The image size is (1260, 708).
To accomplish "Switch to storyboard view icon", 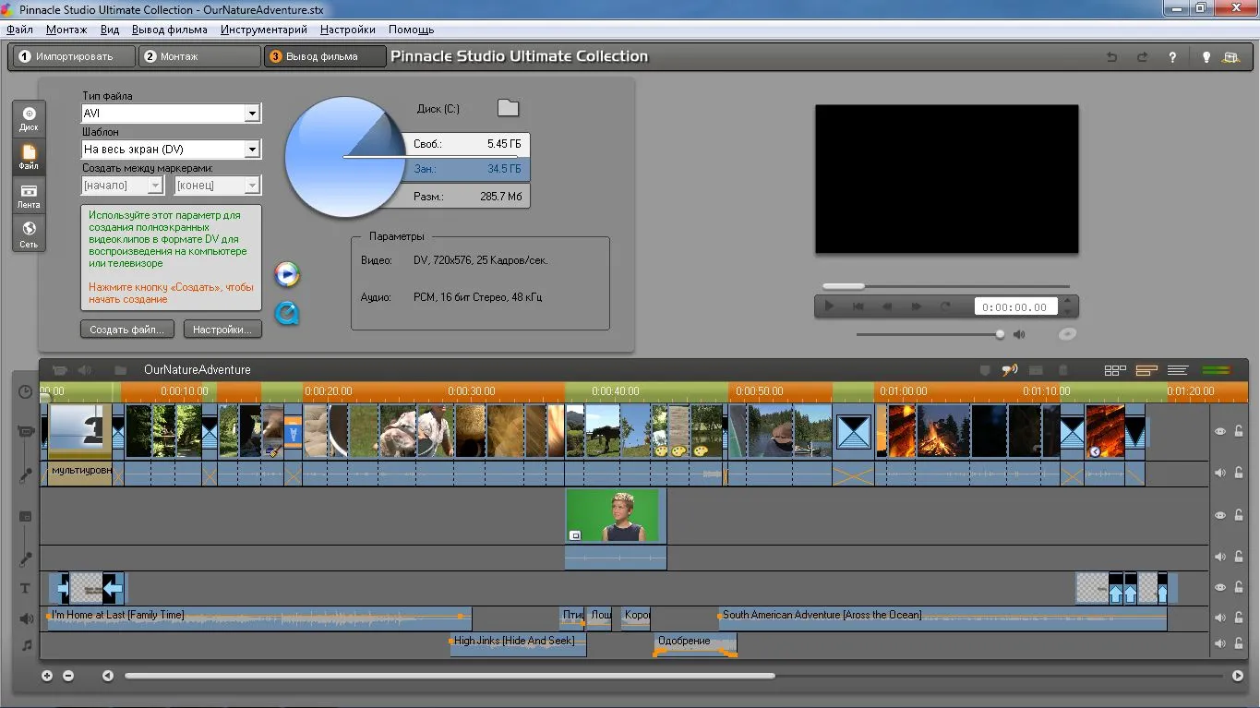I will tap(1115, 370).
